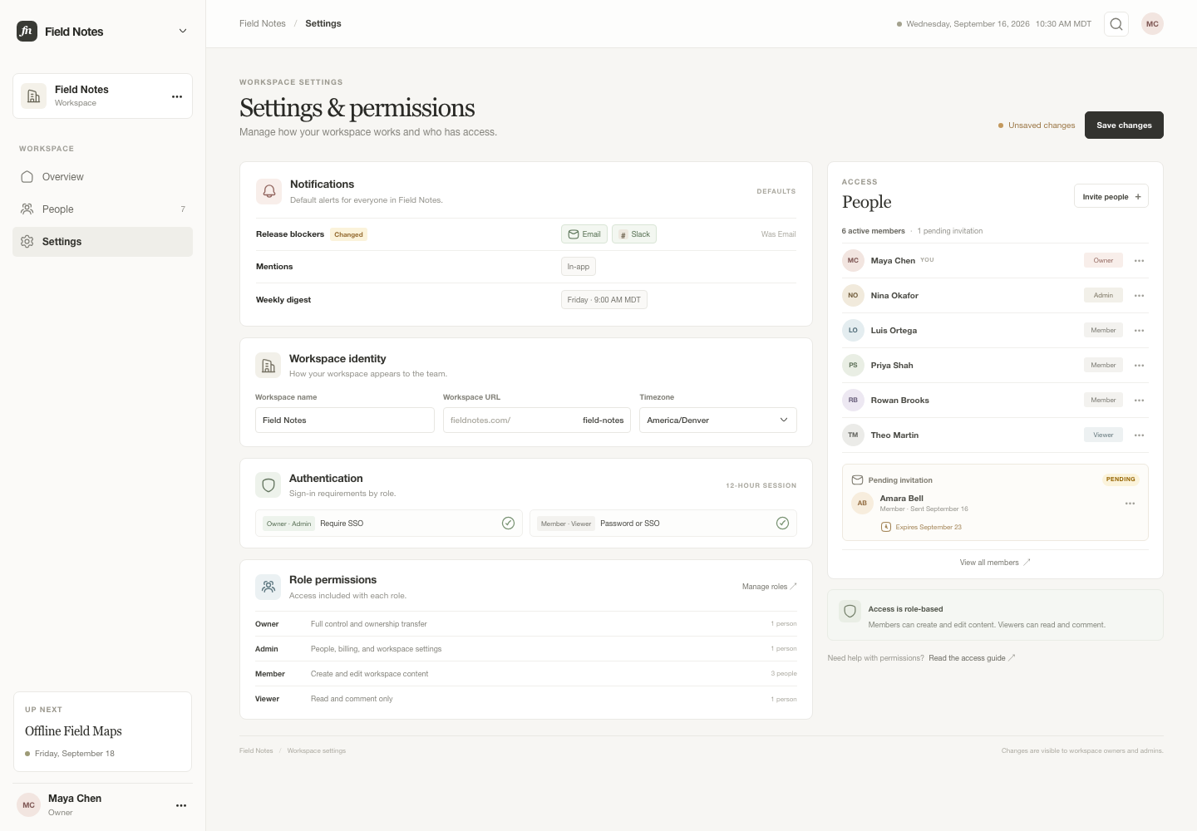
Task: Open more options for Theo Martin
Action: (x=1139, y=435)
